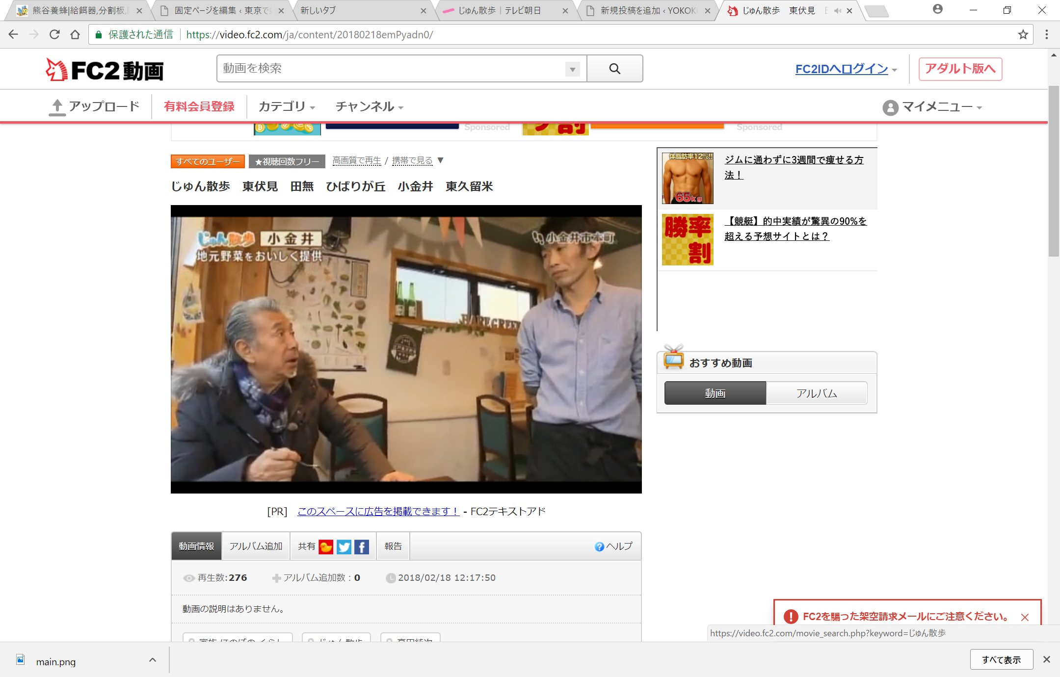Click the 再生数:276 count
The width and height of the screenshot is (1060, 677).
pos(222,577)
